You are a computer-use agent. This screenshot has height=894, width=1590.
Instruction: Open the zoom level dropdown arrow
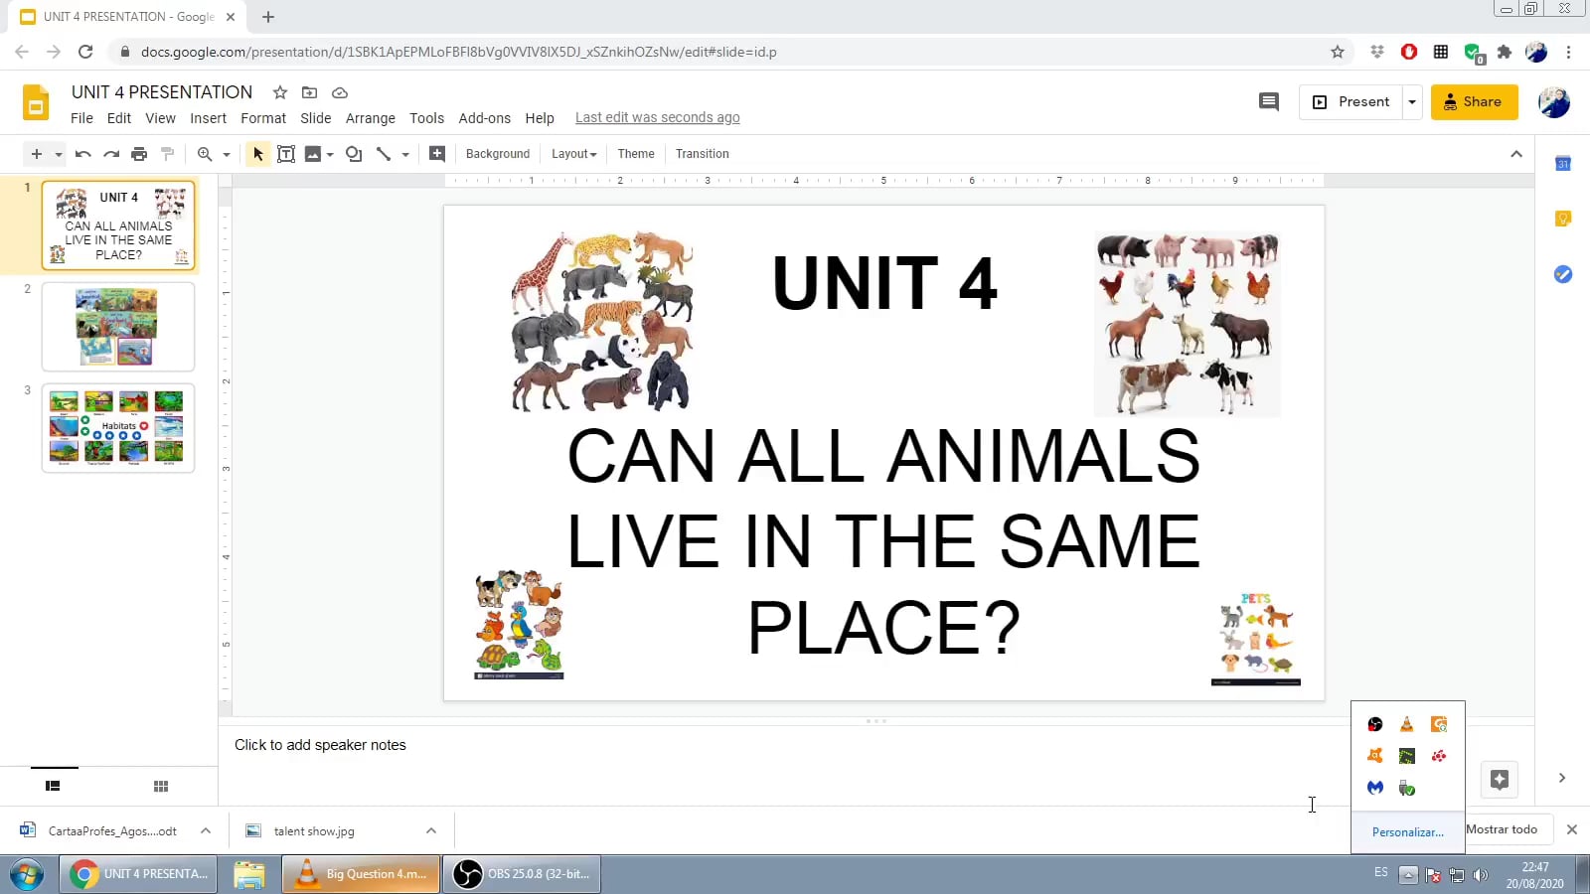227,155
